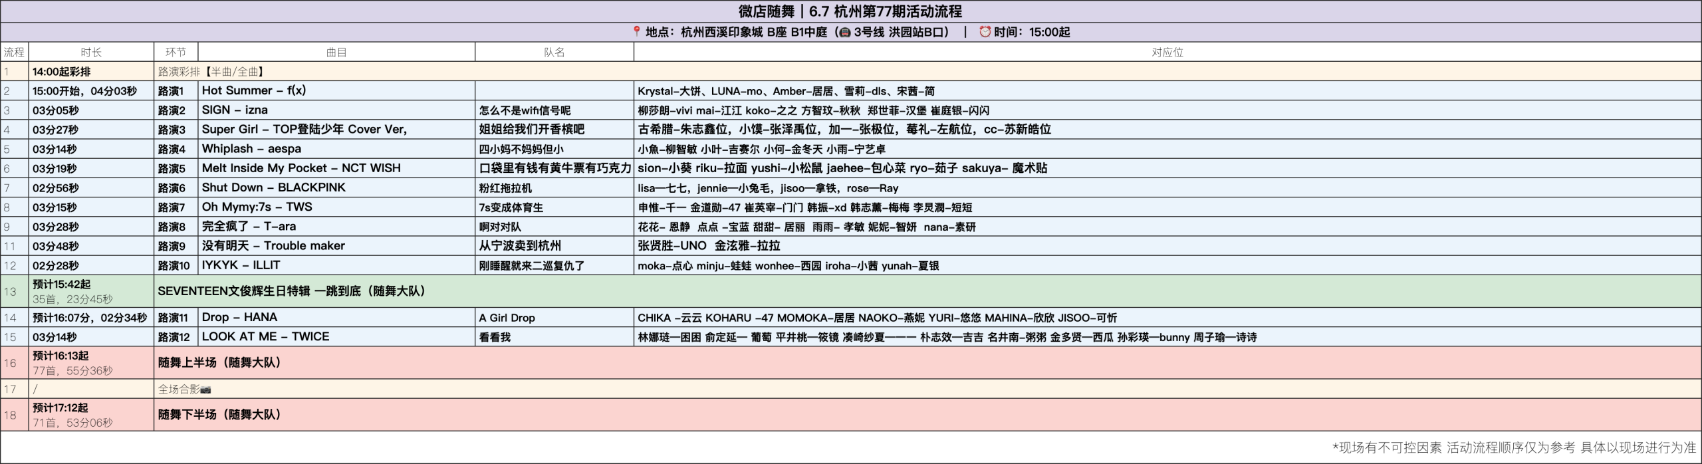Click the '预计16:13起' time cell

point(91,362)
